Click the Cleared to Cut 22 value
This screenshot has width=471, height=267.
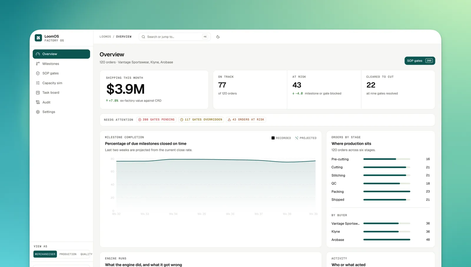tap(371, 85)
